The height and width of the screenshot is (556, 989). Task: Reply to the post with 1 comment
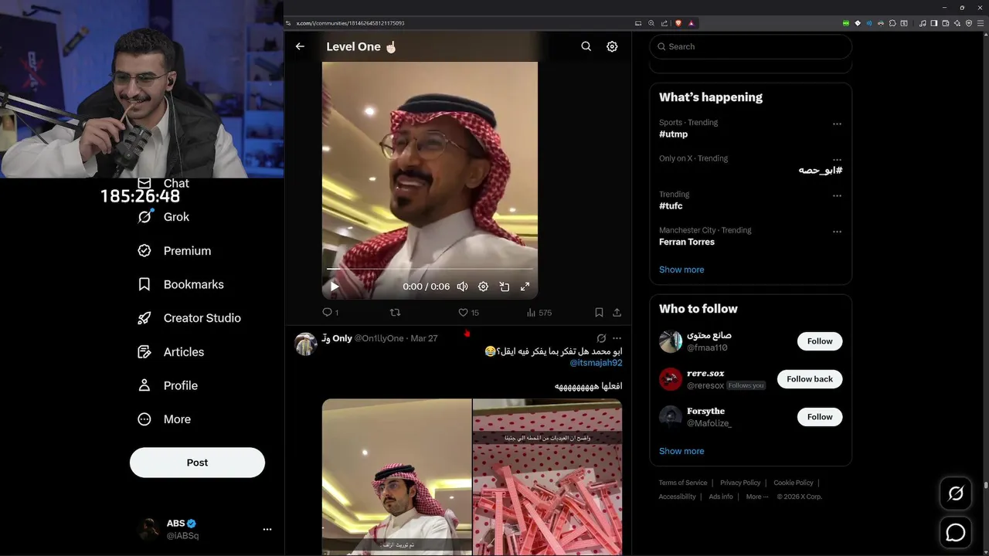331,313
